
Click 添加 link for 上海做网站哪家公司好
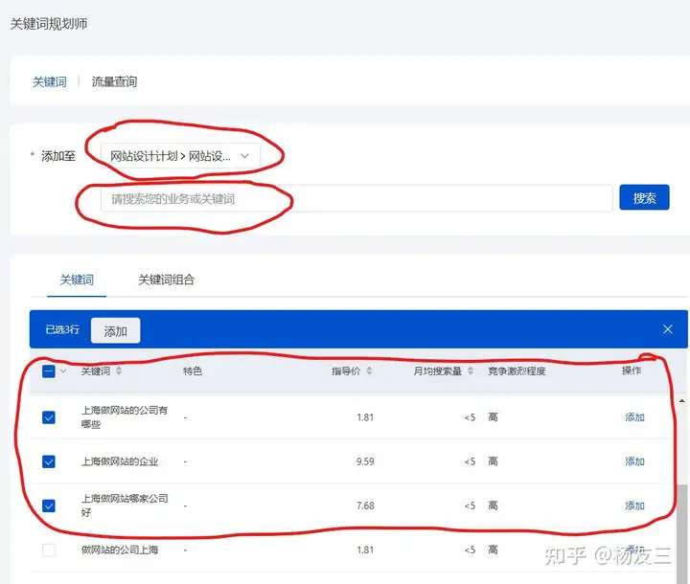point(635,505)
